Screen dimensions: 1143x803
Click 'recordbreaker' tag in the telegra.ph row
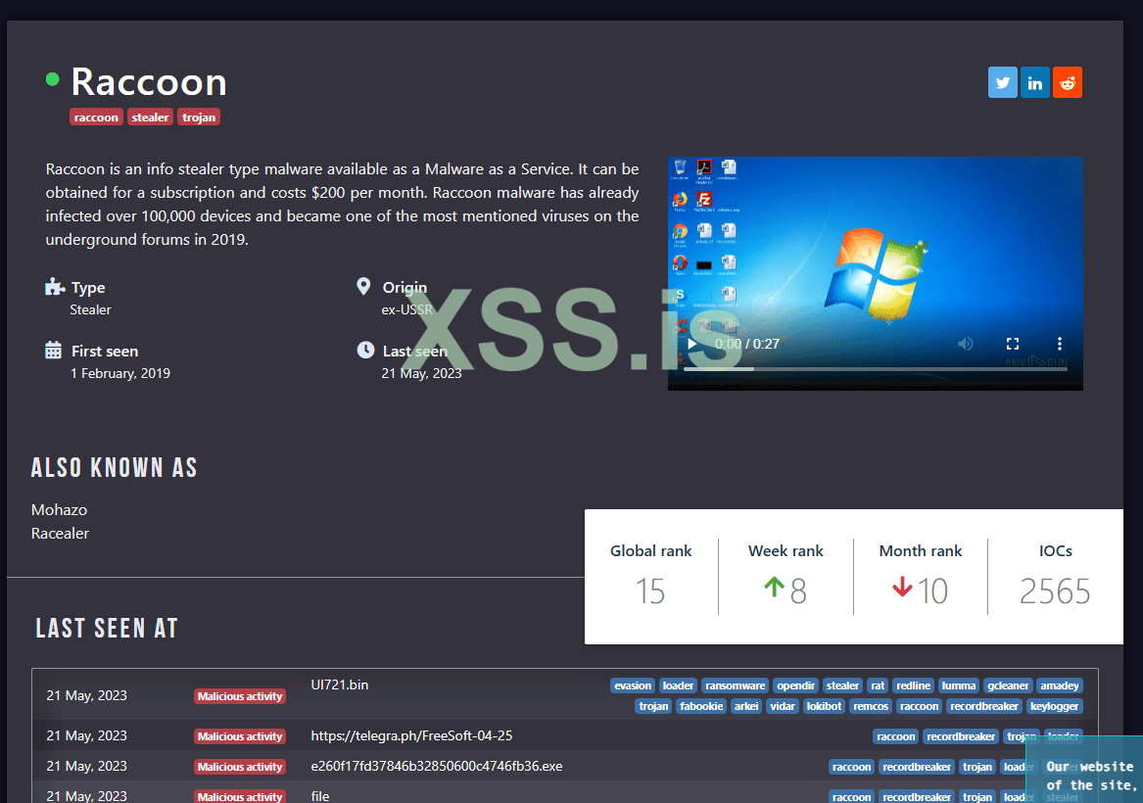pyautogui.click(x=961, y=736)
